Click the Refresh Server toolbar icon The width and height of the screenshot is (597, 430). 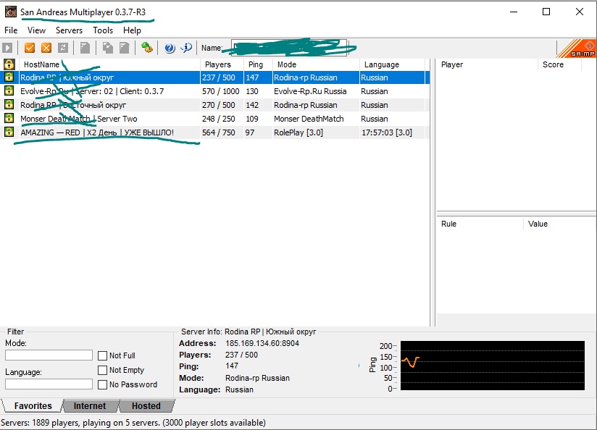coord(63,48)
